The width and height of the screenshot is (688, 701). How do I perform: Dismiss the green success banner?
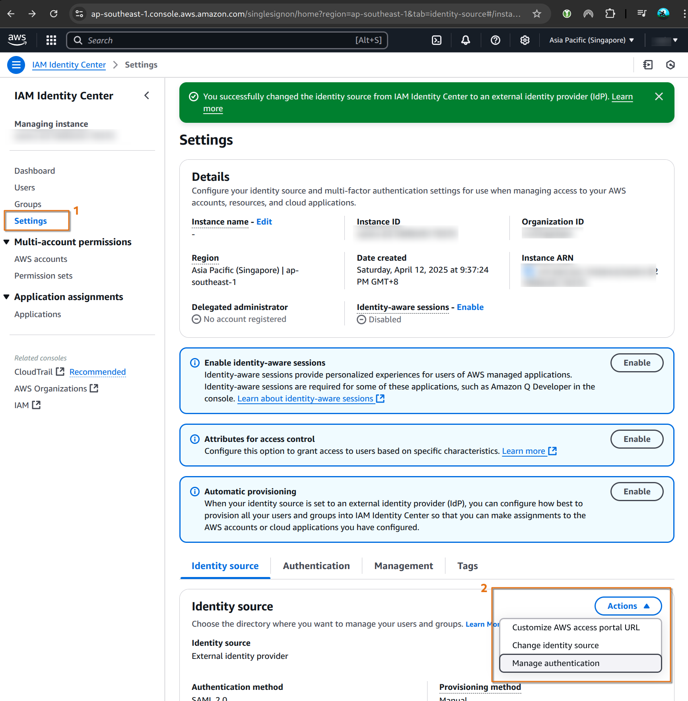coord(659,97)
